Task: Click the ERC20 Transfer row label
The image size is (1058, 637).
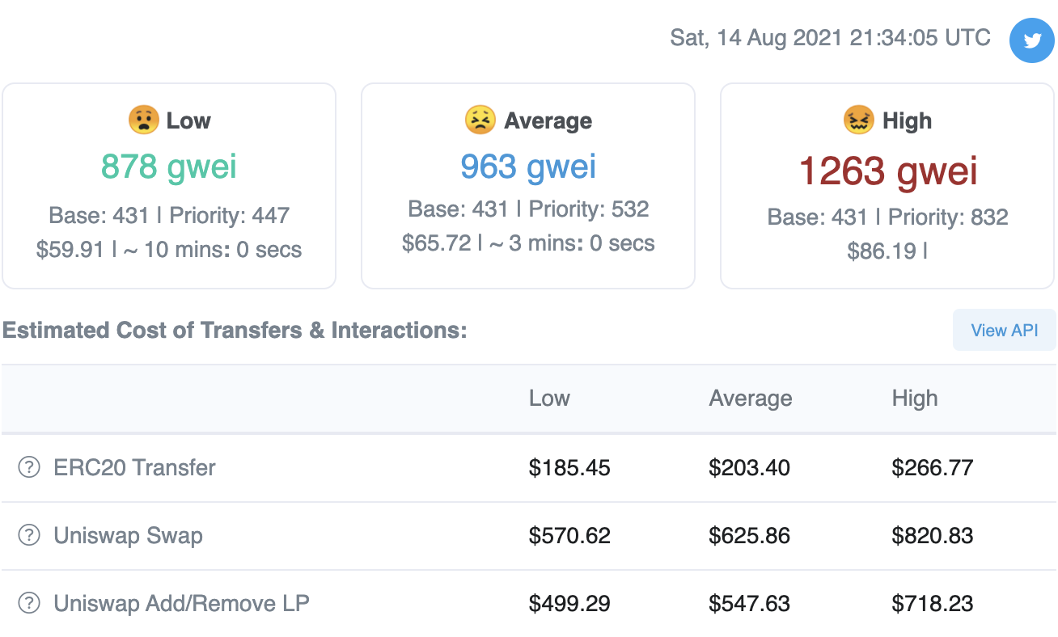Action: pos(134,467)
